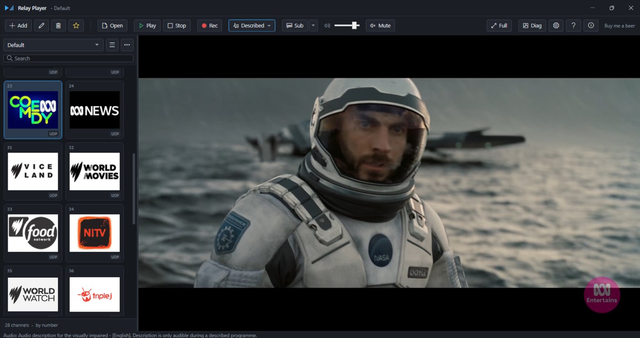Open the Diag diagnostics panel
Screen dimensions: 640x338
[532, 26]
